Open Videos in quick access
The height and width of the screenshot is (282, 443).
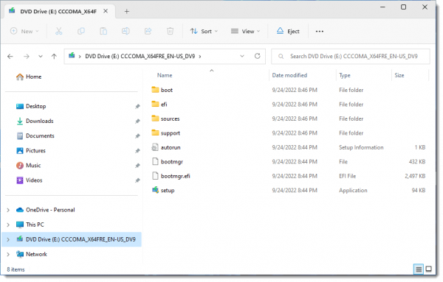(30, 180)
